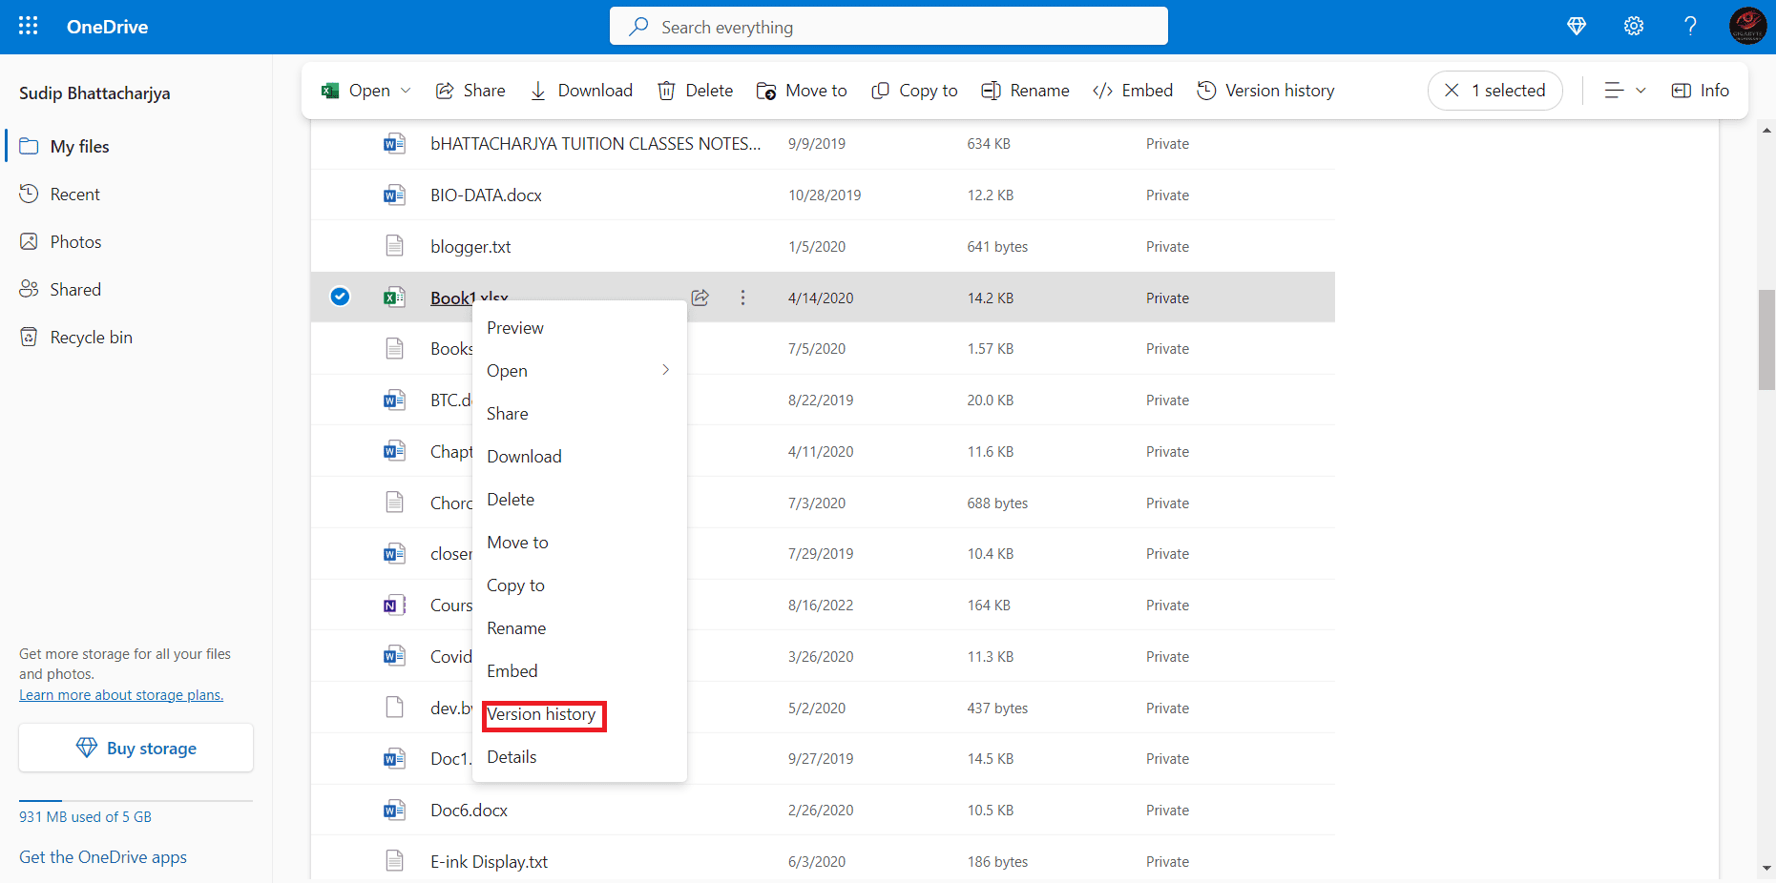Screen dimensions: 1776x883
Task: Open the E-ink Display.txt file name
Action: [x=489, y=862]
